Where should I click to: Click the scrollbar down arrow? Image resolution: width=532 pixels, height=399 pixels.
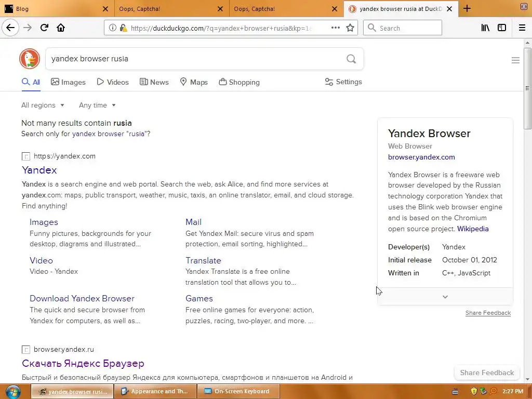tap(527, 379)
